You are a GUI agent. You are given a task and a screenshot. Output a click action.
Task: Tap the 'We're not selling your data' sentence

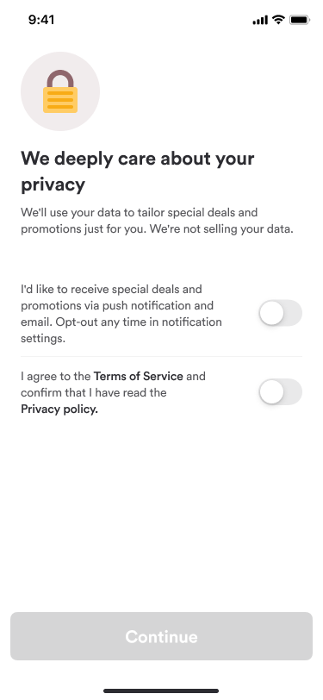(221, 229)
